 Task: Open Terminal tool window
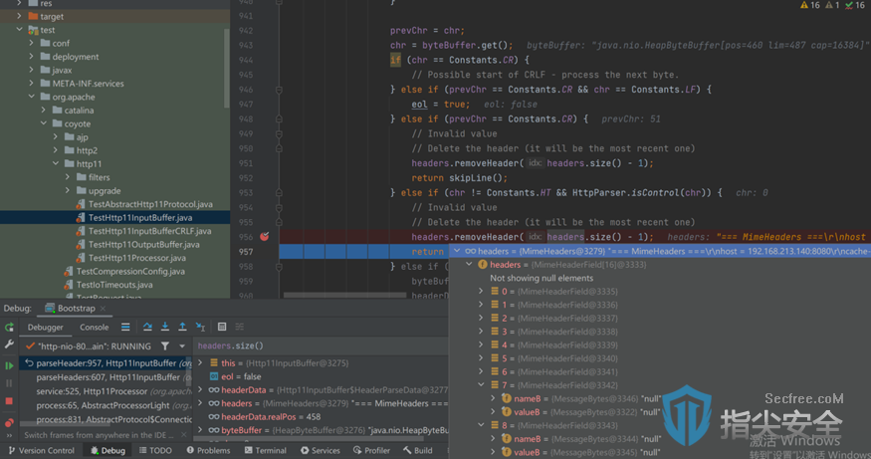(265, 451)
